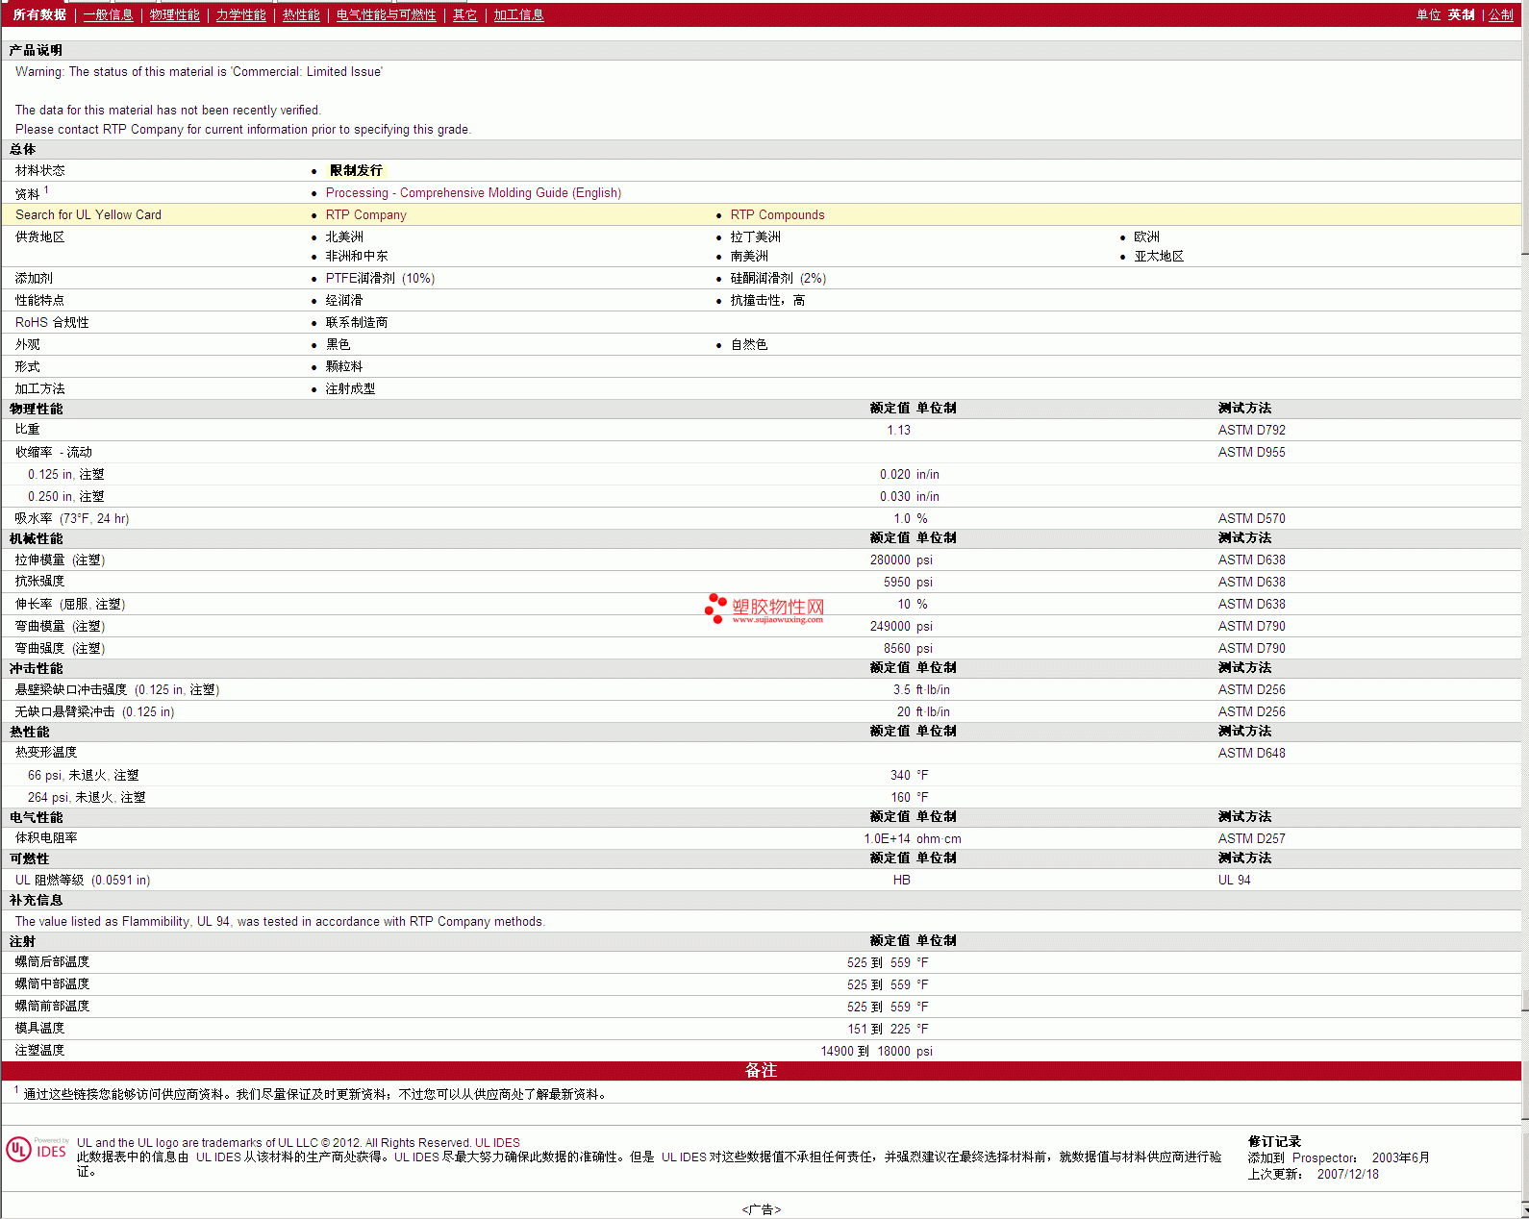Switch to the 其它 tab
Screen dimensions: 1529x1219
pos(464,15)
